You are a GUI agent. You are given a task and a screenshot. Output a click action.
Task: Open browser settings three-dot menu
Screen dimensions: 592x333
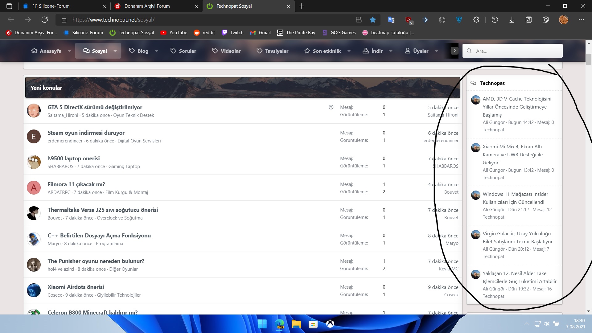pyautogui.click(x=581, y=20)
